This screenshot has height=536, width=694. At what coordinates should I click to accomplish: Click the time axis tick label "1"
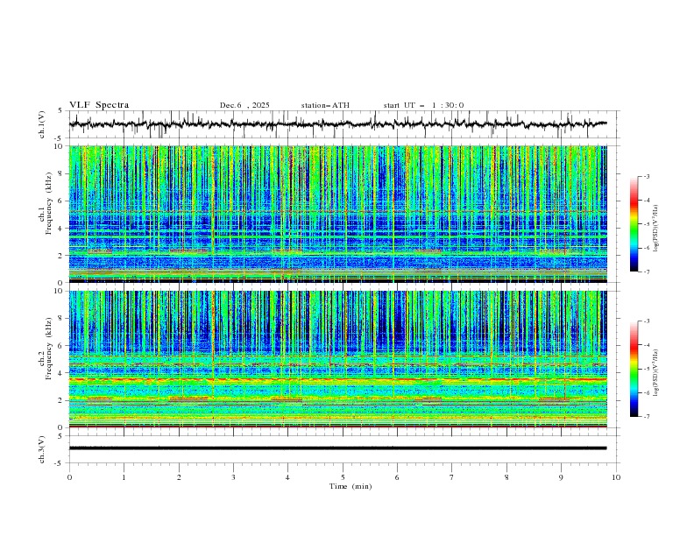click(x=124, y=477)
